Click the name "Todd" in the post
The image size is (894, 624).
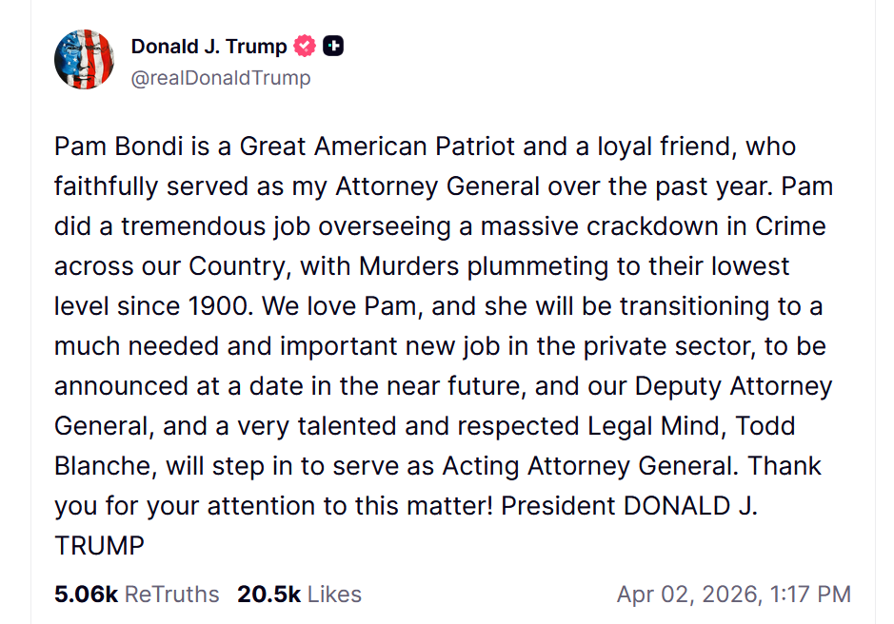(765, 426)
